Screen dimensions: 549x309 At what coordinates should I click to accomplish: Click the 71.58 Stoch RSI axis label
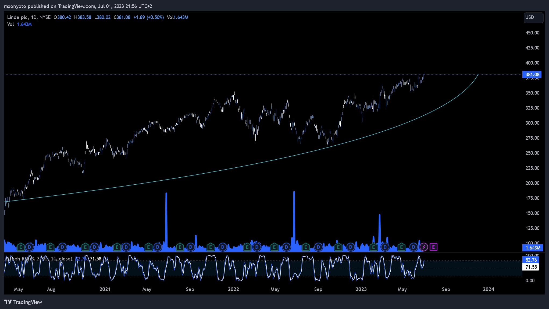point(531,267)
